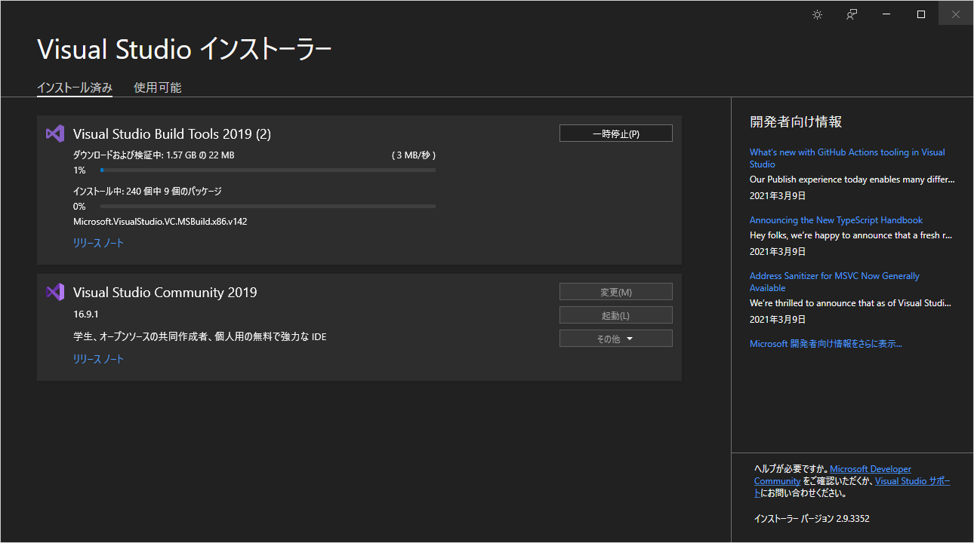974x543 pixels.
Task: Click the 0% install percentage label
Action: 79,206
